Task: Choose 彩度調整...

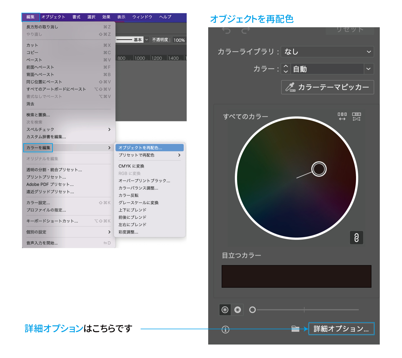Action: [150, 232]
